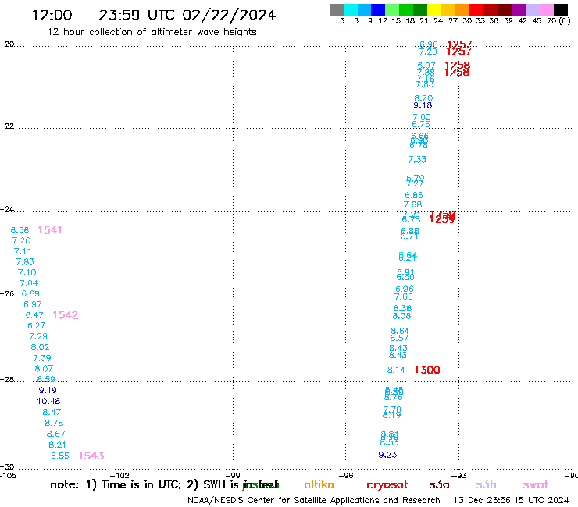Viewport: 578px width, 507px height.
Task: Click the 'NOAA/NESDIS Center for Satellite Applications and Research' credit
Action: pos(314,500)
